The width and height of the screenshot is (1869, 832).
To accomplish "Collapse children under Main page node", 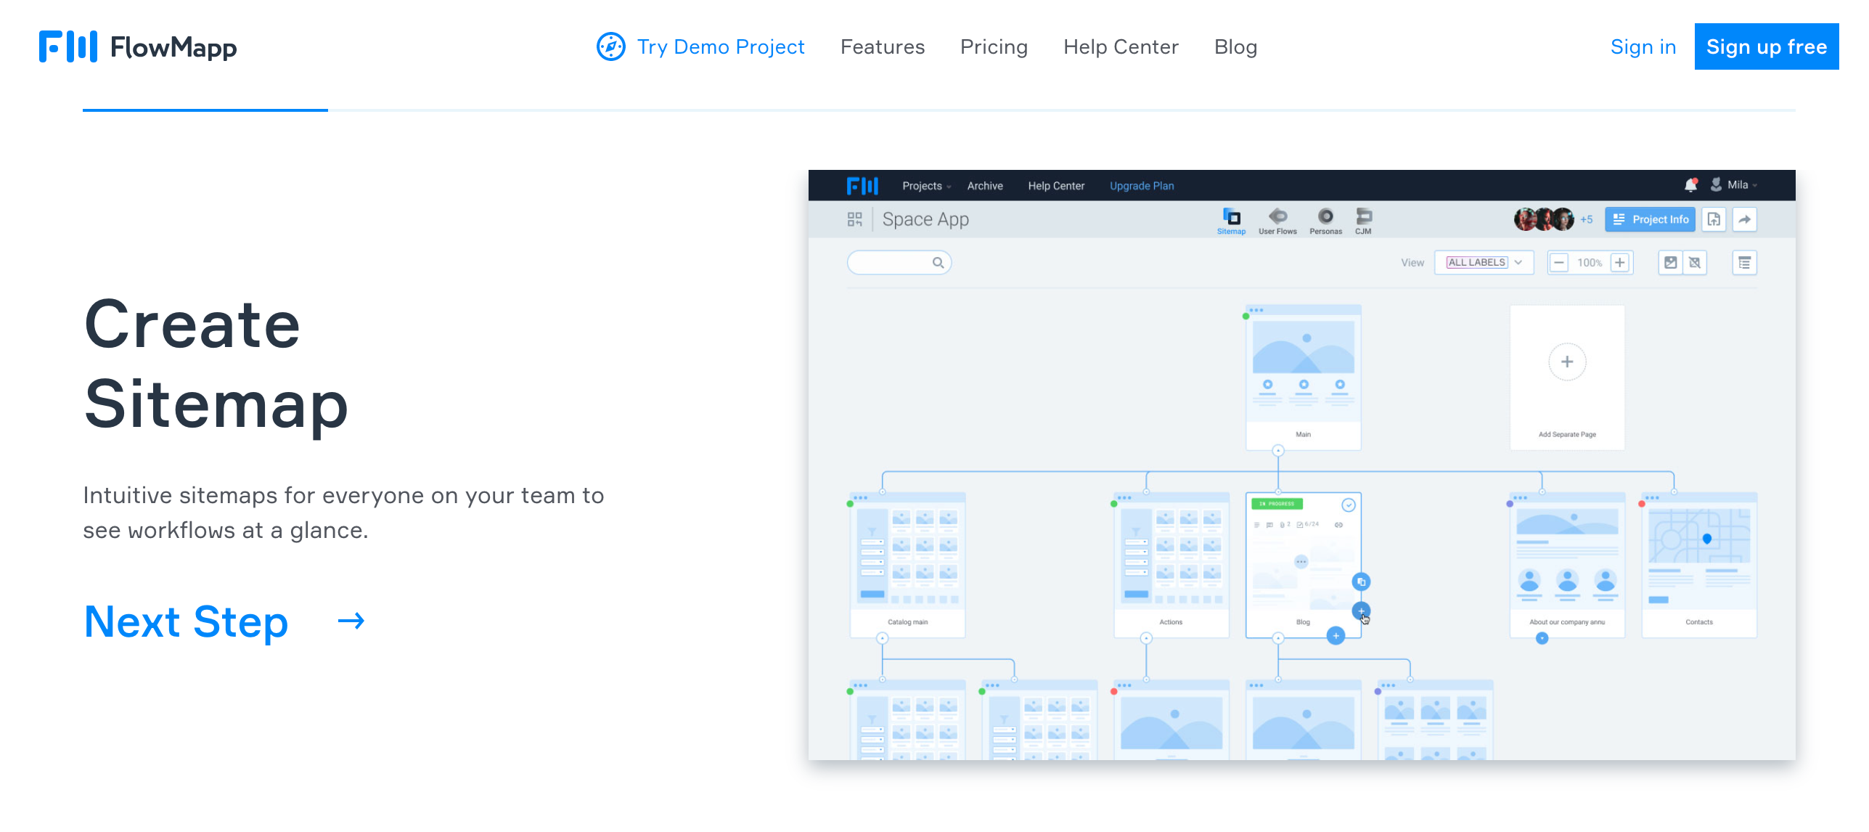I will 1278,451.
